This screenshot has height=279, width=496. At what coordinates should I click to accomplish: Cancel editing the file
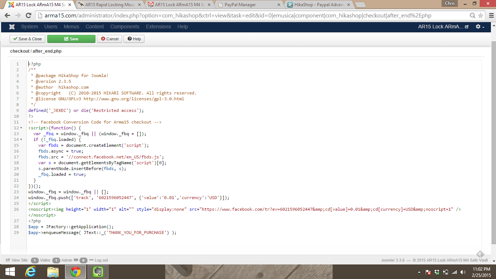(110, 39)
